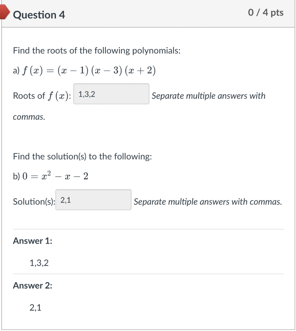Click the correct answer value 2,1 under Answer 2
This screenshot has width=296, height=331.
pos(35,307)
